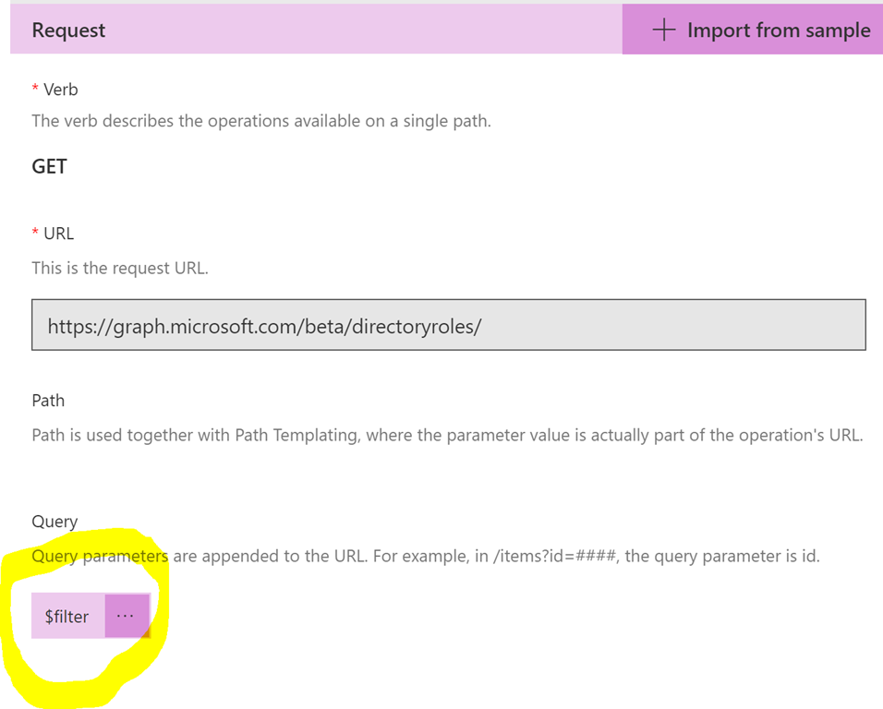883x709 pixels.
Task: Click the Path section label
Action: tap(48, 400)
